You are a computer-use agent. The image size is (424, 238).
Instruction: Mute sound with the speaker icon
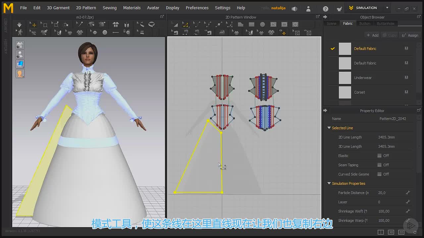[294, 9]
